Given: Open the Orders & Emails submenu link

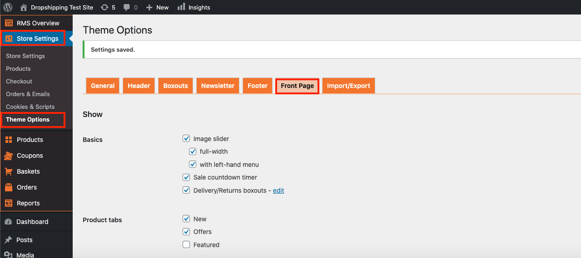Looking at the screenshot, I should click(x=28, y=94).
